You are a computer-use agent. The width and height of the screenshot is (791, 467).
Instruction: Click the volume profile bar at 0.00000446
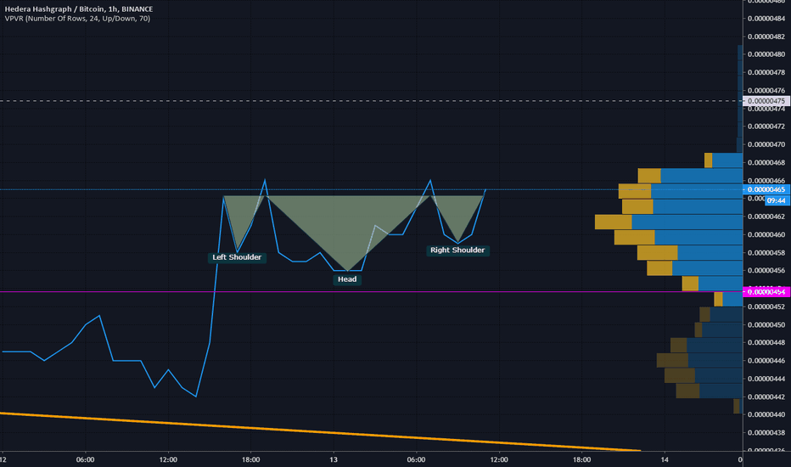pos(699,361)
